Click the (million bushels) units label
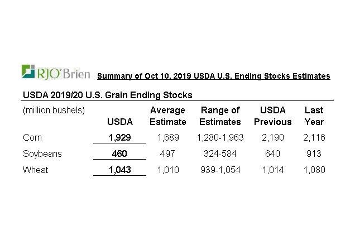 tap(54, 111)
